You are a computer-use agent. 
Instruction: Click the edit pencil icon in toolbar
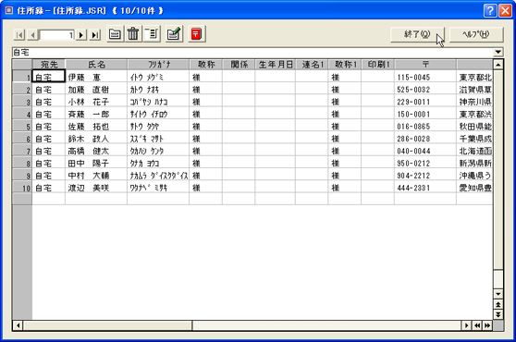[x=174, y=34]
